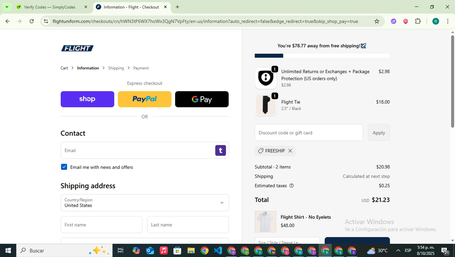Click the page vertical scrollbar
The width and height of the screenshot is (455, 257).
(453, 81)
